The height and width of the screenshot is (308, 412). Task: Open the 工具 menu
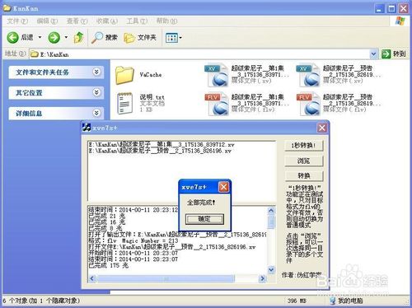[137, 21]
